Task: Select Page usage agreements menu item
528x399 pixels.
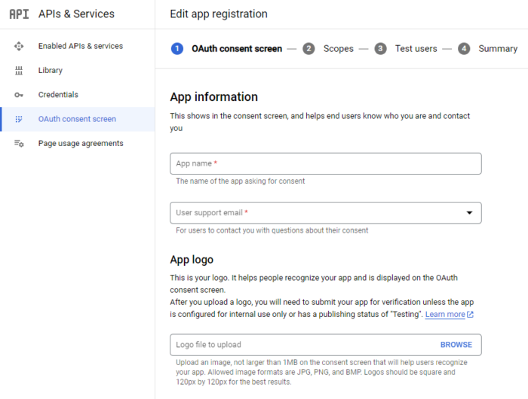Action: click(x=78, y=144)
